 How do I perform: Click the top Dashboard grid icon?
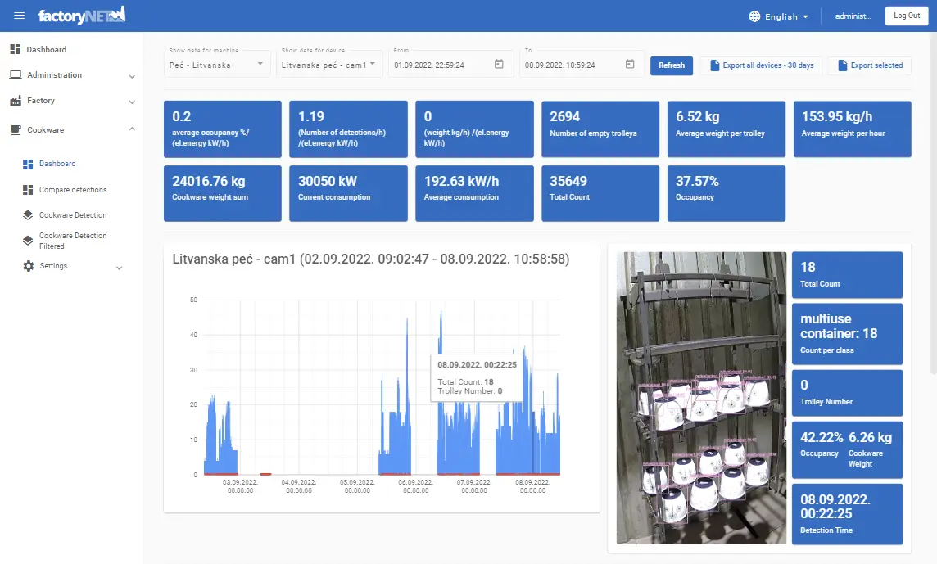coord(16,49)
